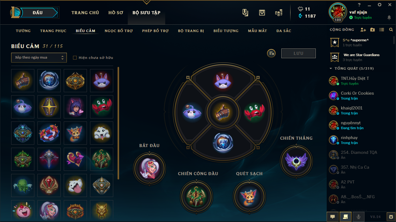396x222 pixels.
Task: Switch to the 'TRANG PHỤC' tab
Action: 53,31
